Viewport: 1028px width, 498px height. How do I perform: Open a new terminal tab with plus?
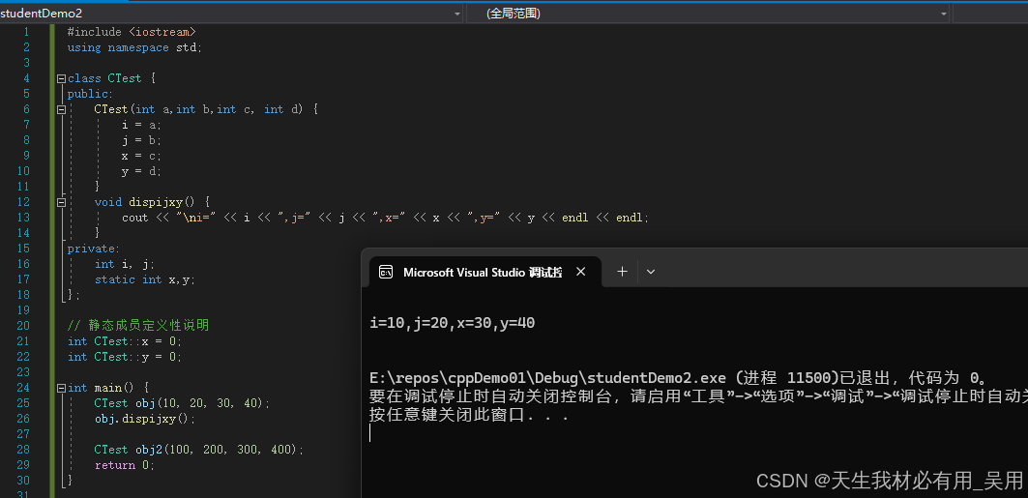coord(622,272)
